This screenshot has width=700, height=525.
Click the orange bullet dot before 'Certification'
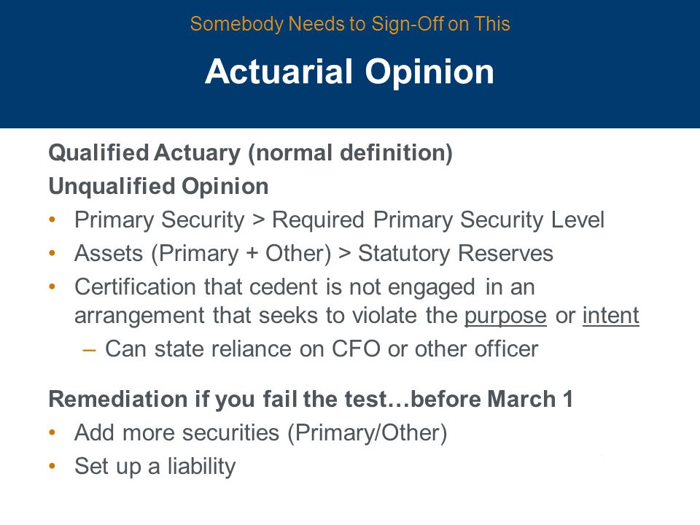52,287
